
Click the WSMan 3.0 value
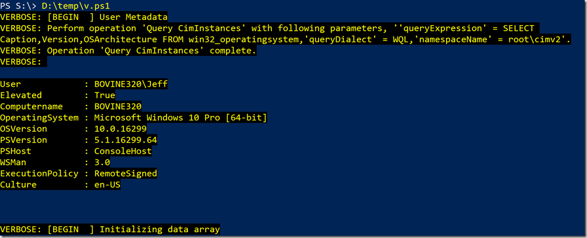[x=102, y=163]
